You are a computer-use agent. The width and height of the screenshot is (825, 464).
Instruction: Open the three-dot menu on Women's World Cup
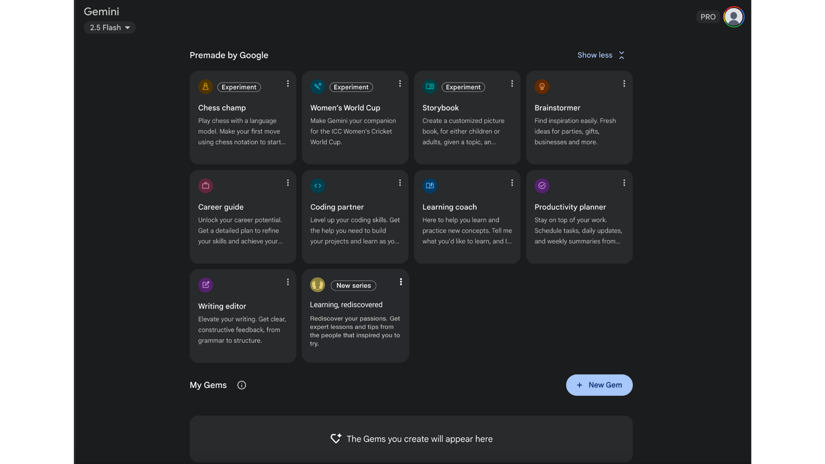pyautogui.click(x=400, y=84)
